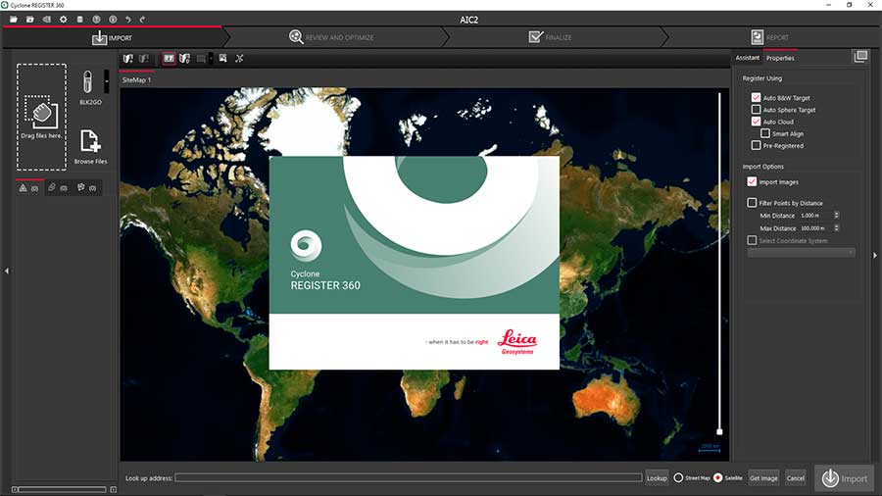Click the large Import button
Image resolution: width=882 pixels, height=496 pixels.
point(845,478)
